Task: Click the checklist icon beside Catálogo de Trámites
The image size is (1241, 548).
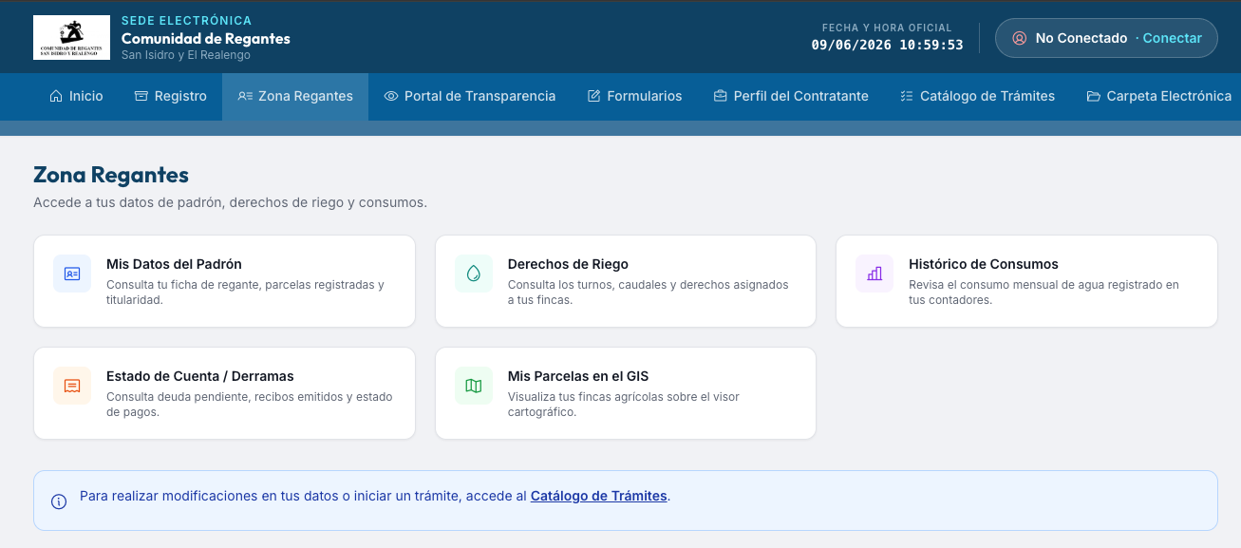Action: (x=907, y=96)
